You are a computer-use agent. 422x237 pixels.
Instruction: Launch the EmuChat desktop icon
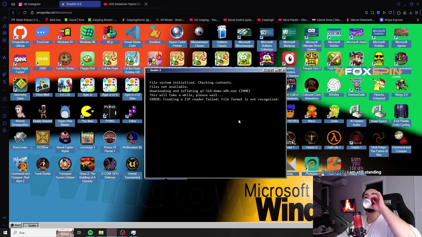43,35
